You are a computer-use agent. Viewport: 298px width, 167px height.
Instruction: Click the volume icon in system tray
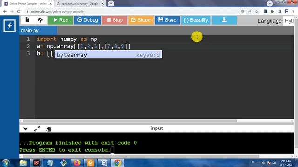264,163
